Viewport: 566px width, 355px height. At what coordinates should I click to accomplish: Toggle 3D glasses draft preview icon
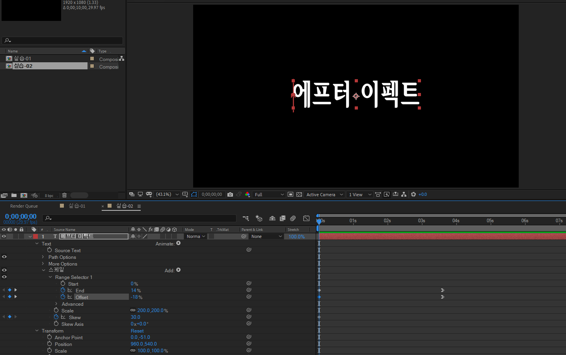click(x=149, y=195)
